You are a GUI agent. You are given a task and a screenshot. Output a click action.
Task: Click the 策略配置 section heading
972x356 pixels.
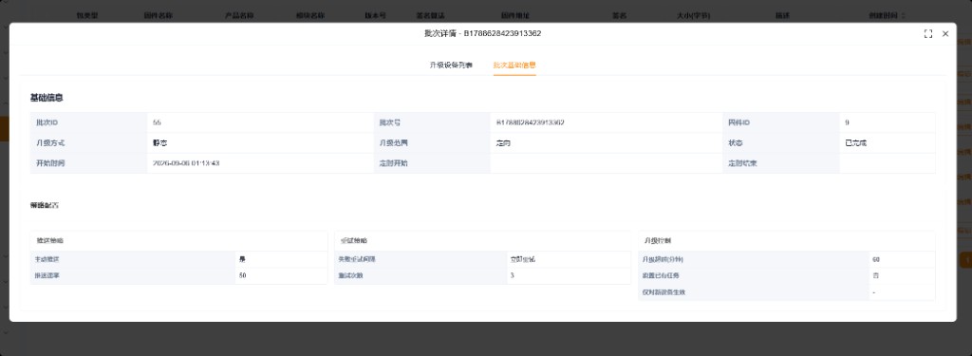45,205
